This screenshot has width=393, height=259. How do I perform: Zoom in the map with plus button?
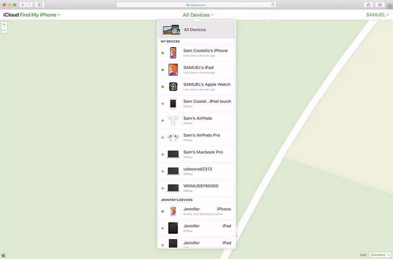[4, 25]
